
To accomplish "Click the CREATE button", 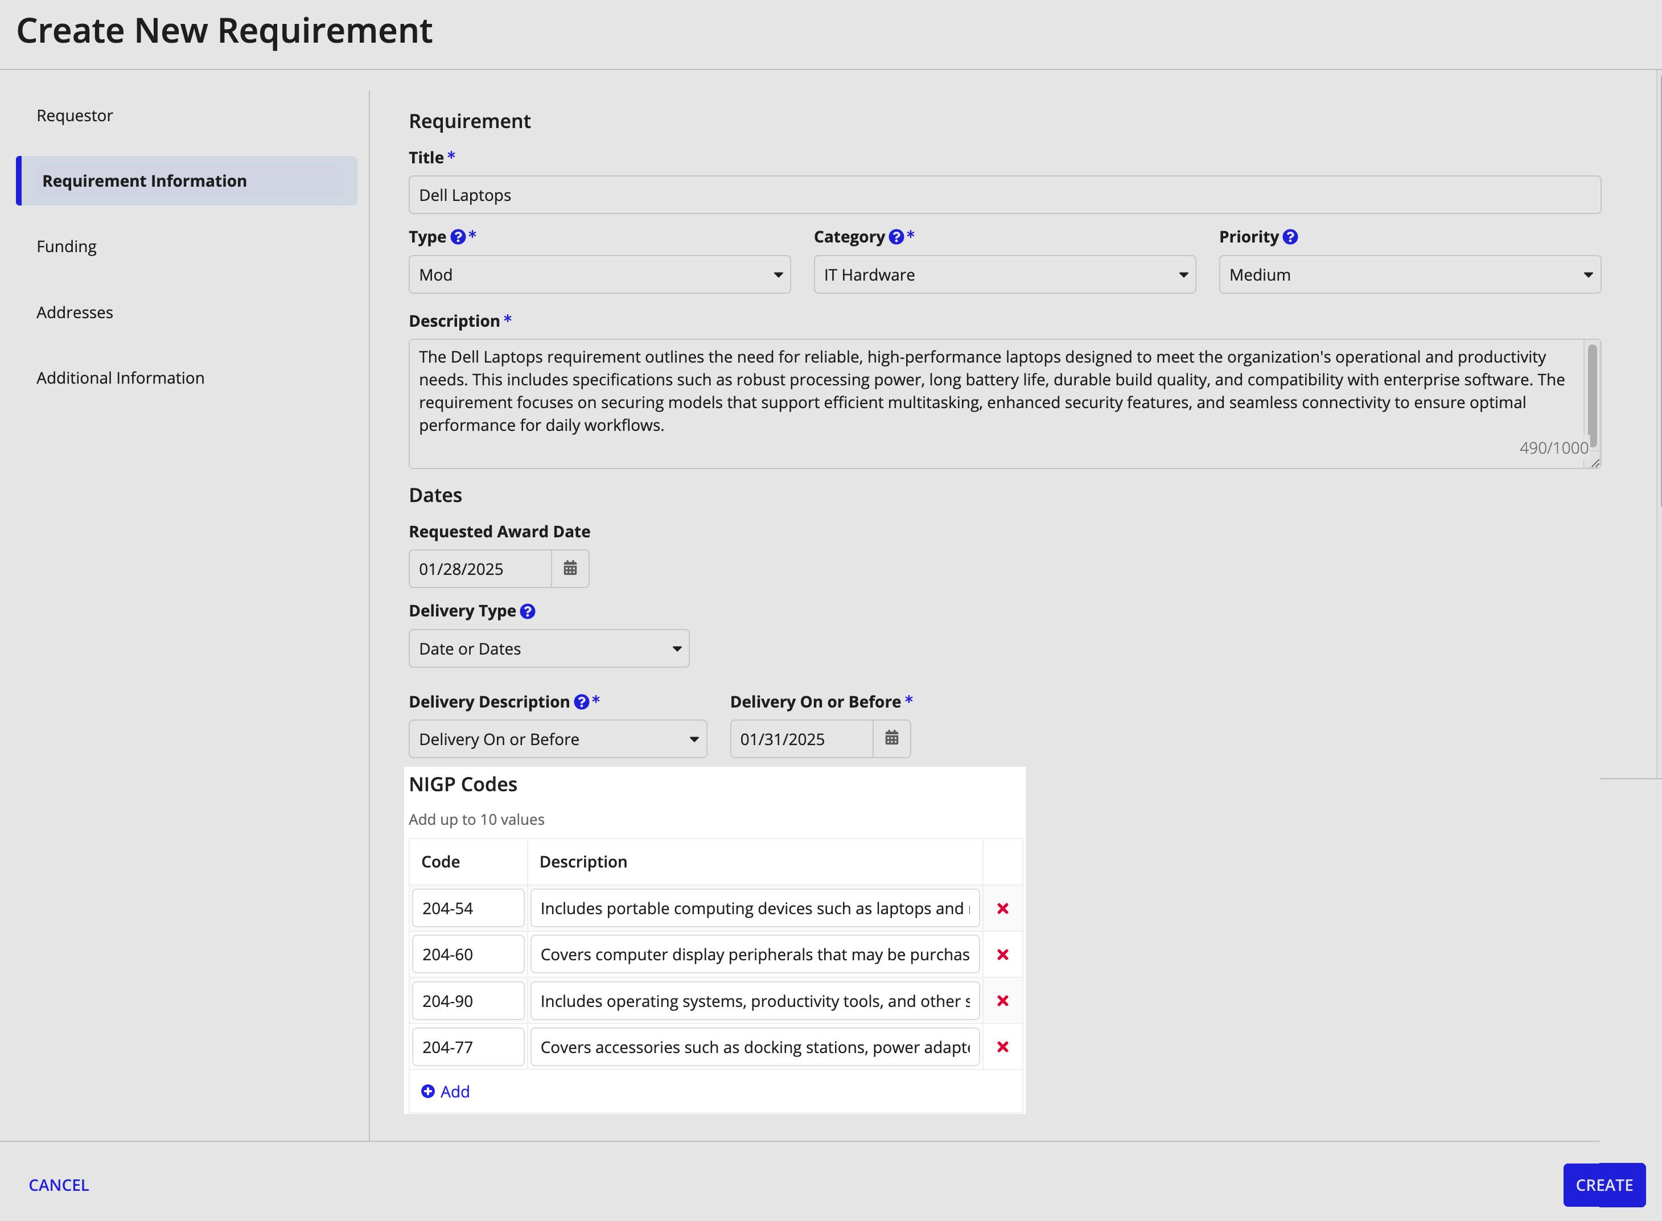I will coord(1603,1185).
